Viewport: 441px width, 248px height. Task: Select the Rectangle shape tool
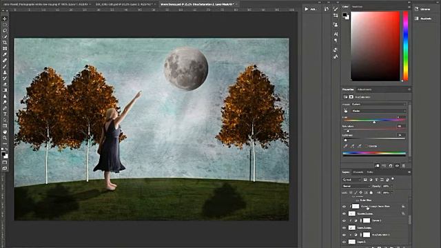pos(5,125)
